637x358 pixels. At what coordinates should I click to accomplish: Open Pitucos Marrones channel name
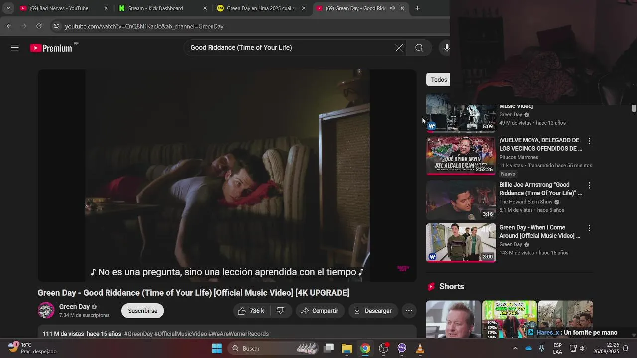(x=519, y=157)
